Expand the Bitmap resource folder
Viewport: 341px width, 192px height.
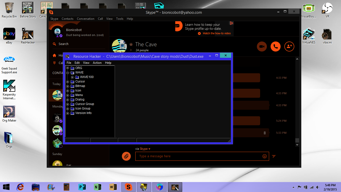tap(67, 86)
